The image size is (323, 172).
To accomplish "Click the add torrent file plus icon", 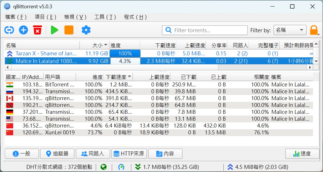I will coord(23,30).
